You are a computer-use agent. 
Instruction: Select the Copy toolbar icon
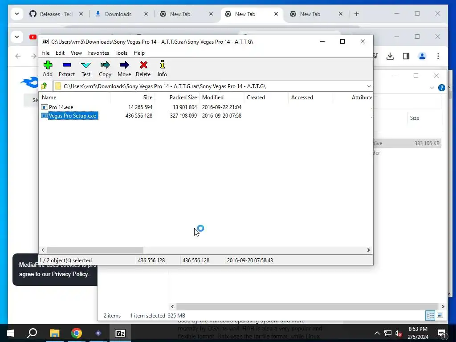105,69
